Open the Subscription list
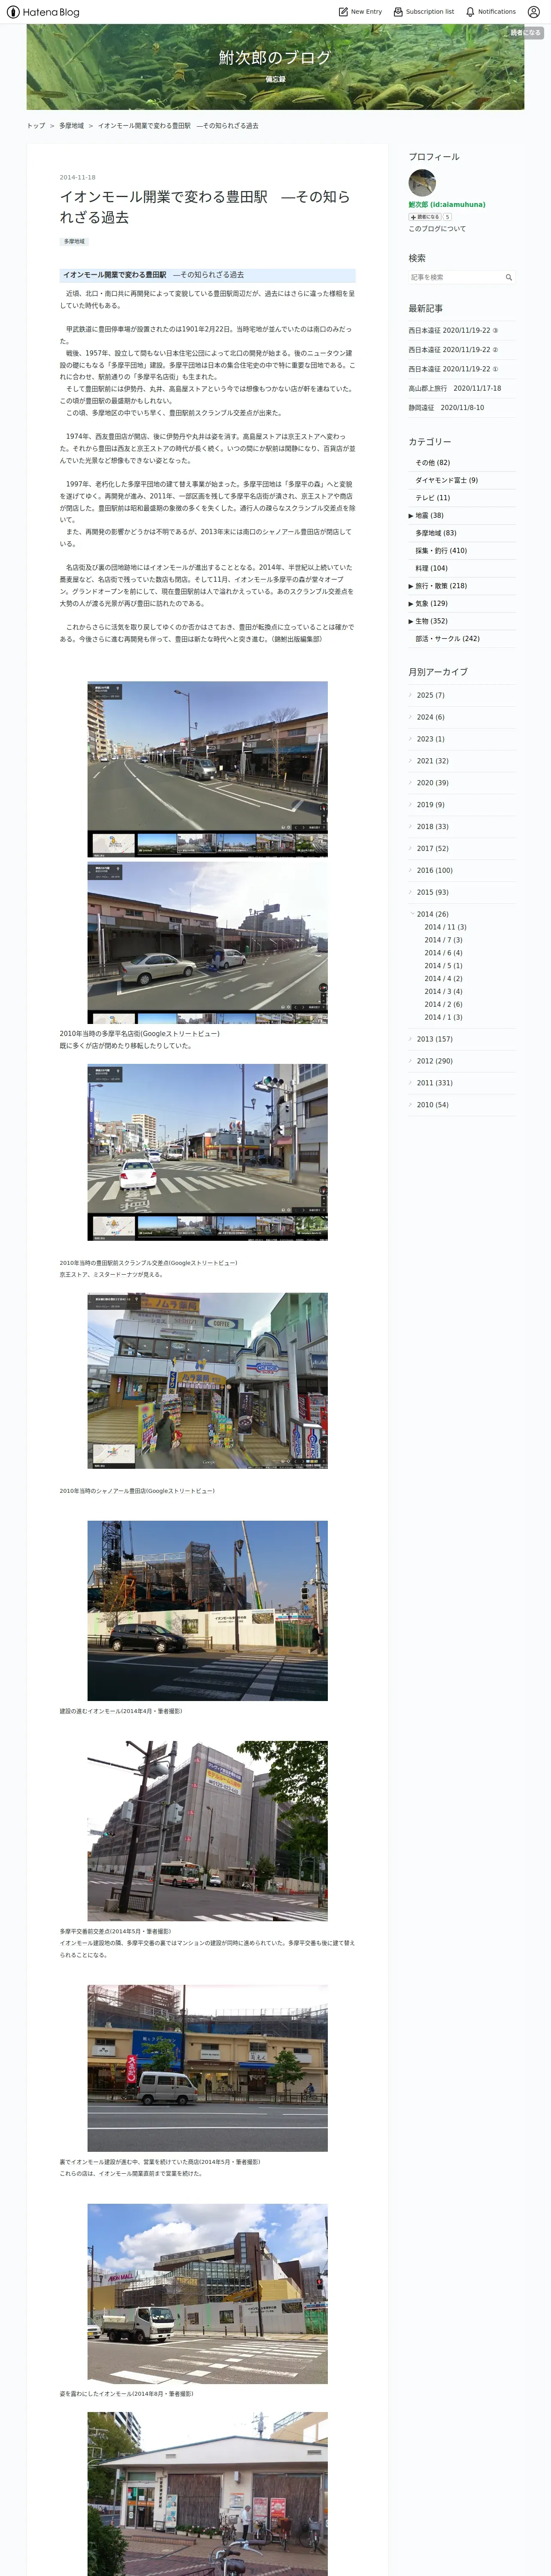 [424, 12]
